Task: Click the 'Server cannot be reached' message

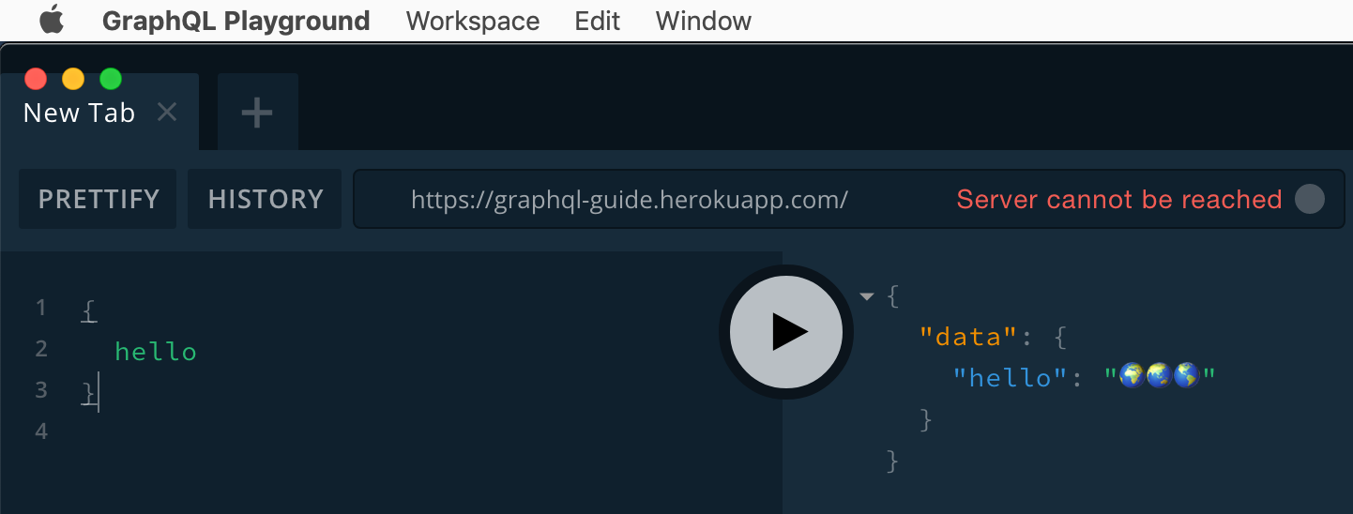Action: point(1118,199)
